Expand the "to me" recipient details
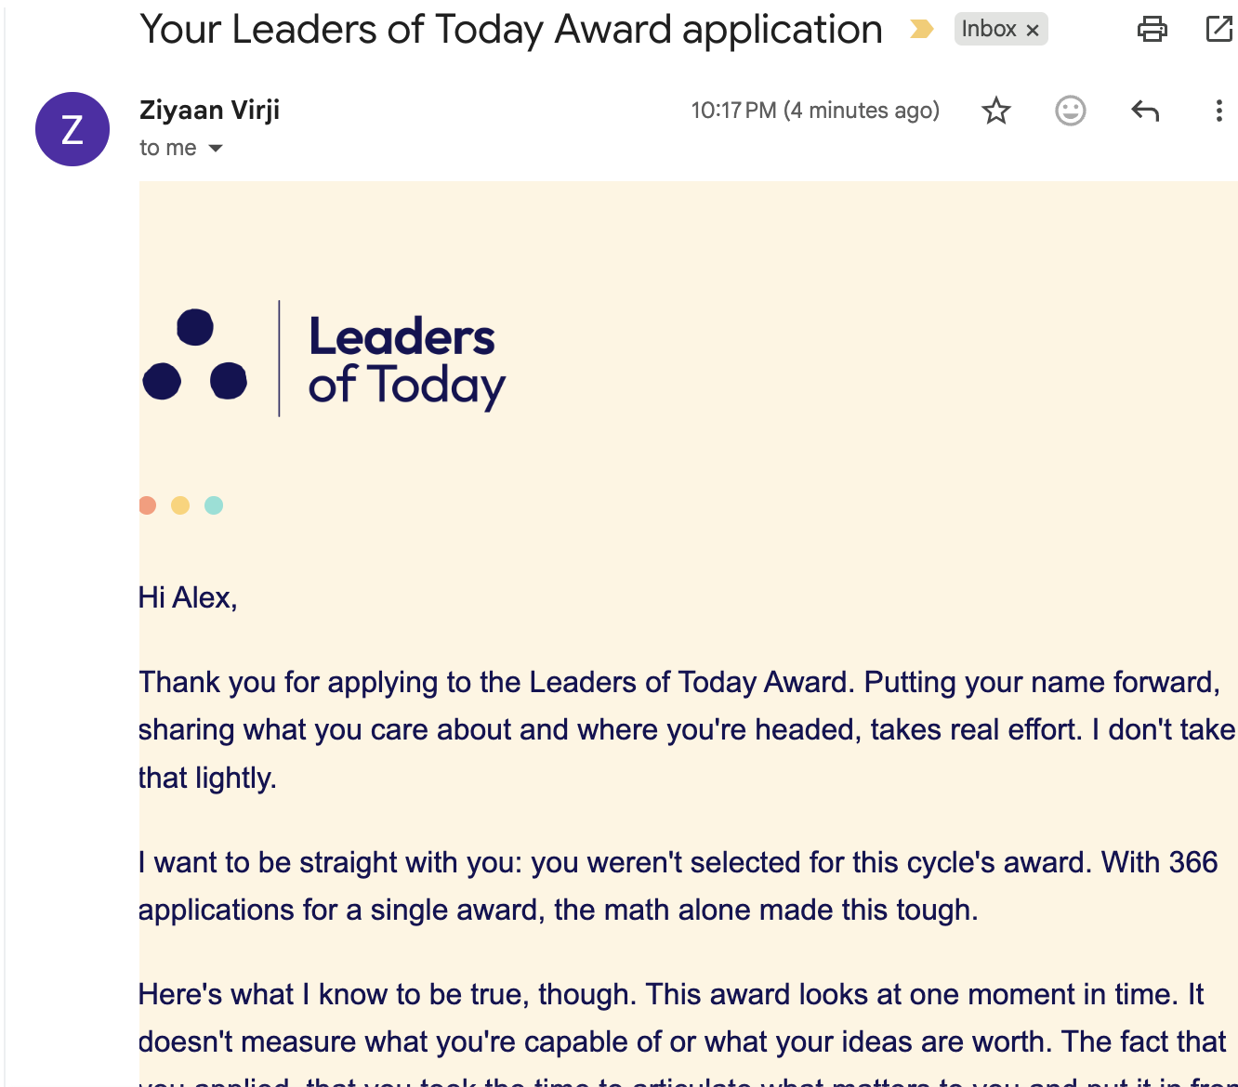1238x1087 pixels. pos(216,149)
